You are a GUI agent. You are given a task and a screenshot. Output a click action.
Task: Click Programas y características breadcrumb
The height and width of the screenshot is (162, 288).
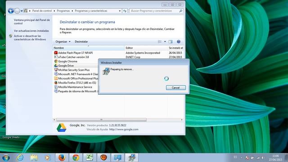[x=91, y=11]
